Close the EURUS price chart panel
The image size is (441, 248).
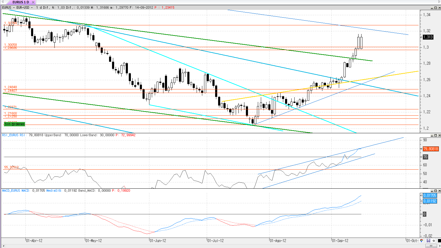pyautogui.click(x=439, y=7)
